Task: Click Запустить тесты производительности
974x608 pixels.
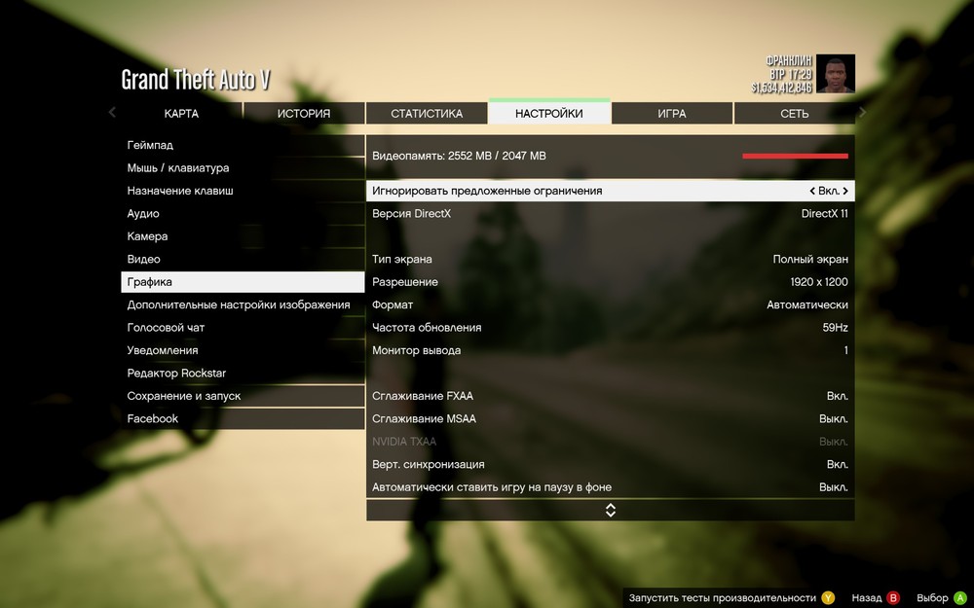Action: 723,598
